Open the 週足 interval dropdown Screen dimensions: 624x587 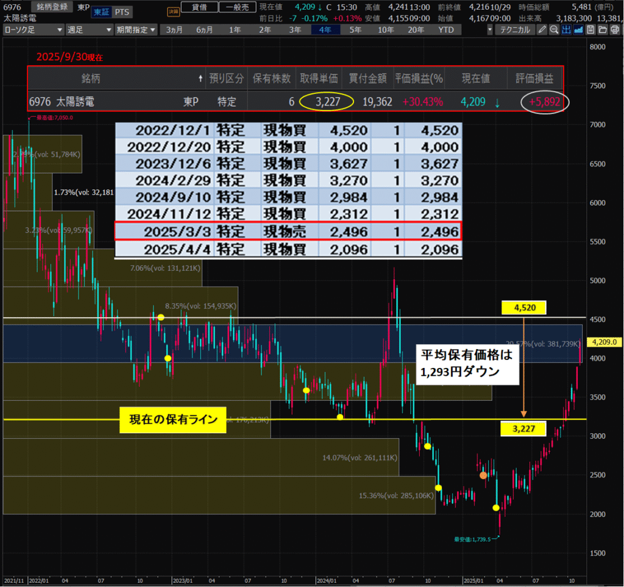[x=89, y=30]
